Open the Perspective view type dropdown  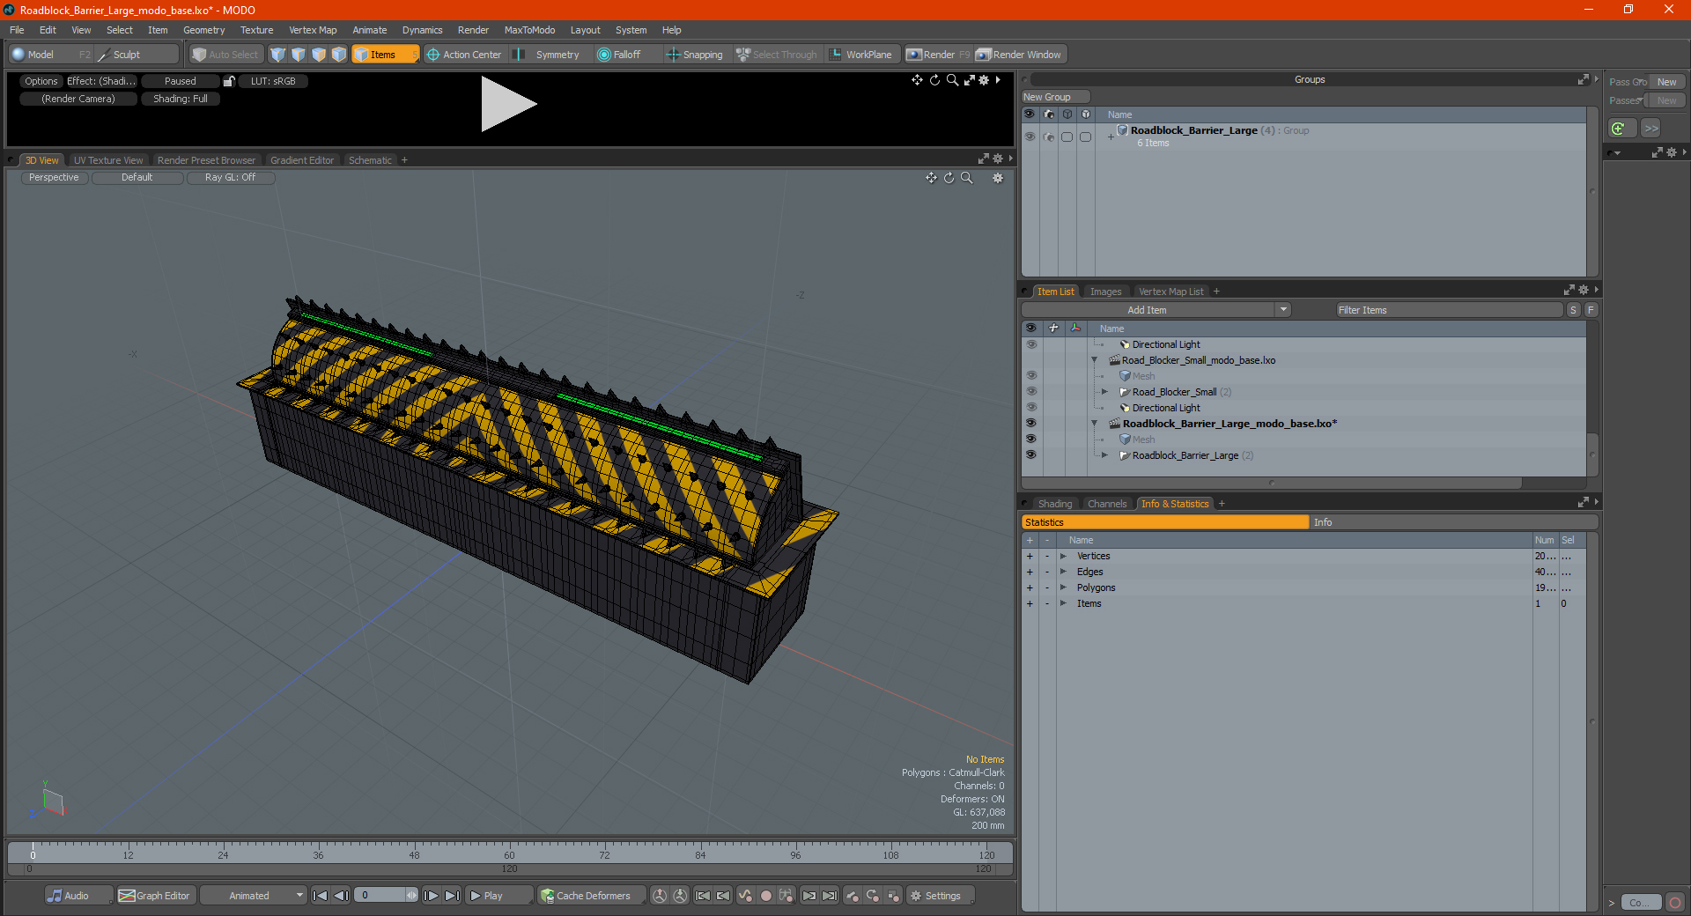click(54, 177)
